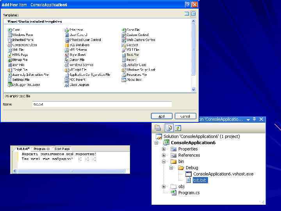Choose About Box template icon
This screenshot has width=281, height=211.
click(124, 80)
